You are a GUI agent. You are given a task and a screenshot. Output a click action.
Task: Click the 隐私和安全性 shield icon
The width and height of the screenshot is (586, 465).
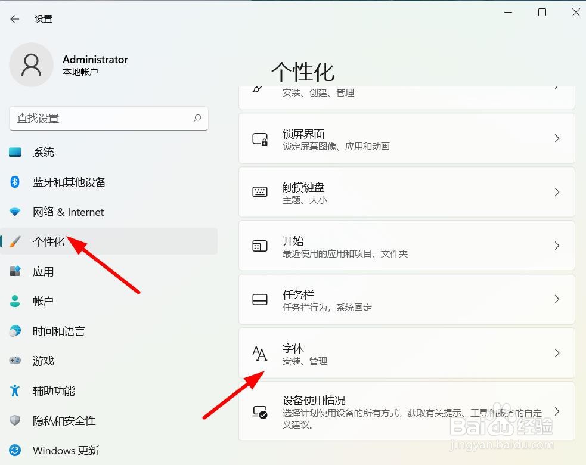coord(15,420)
